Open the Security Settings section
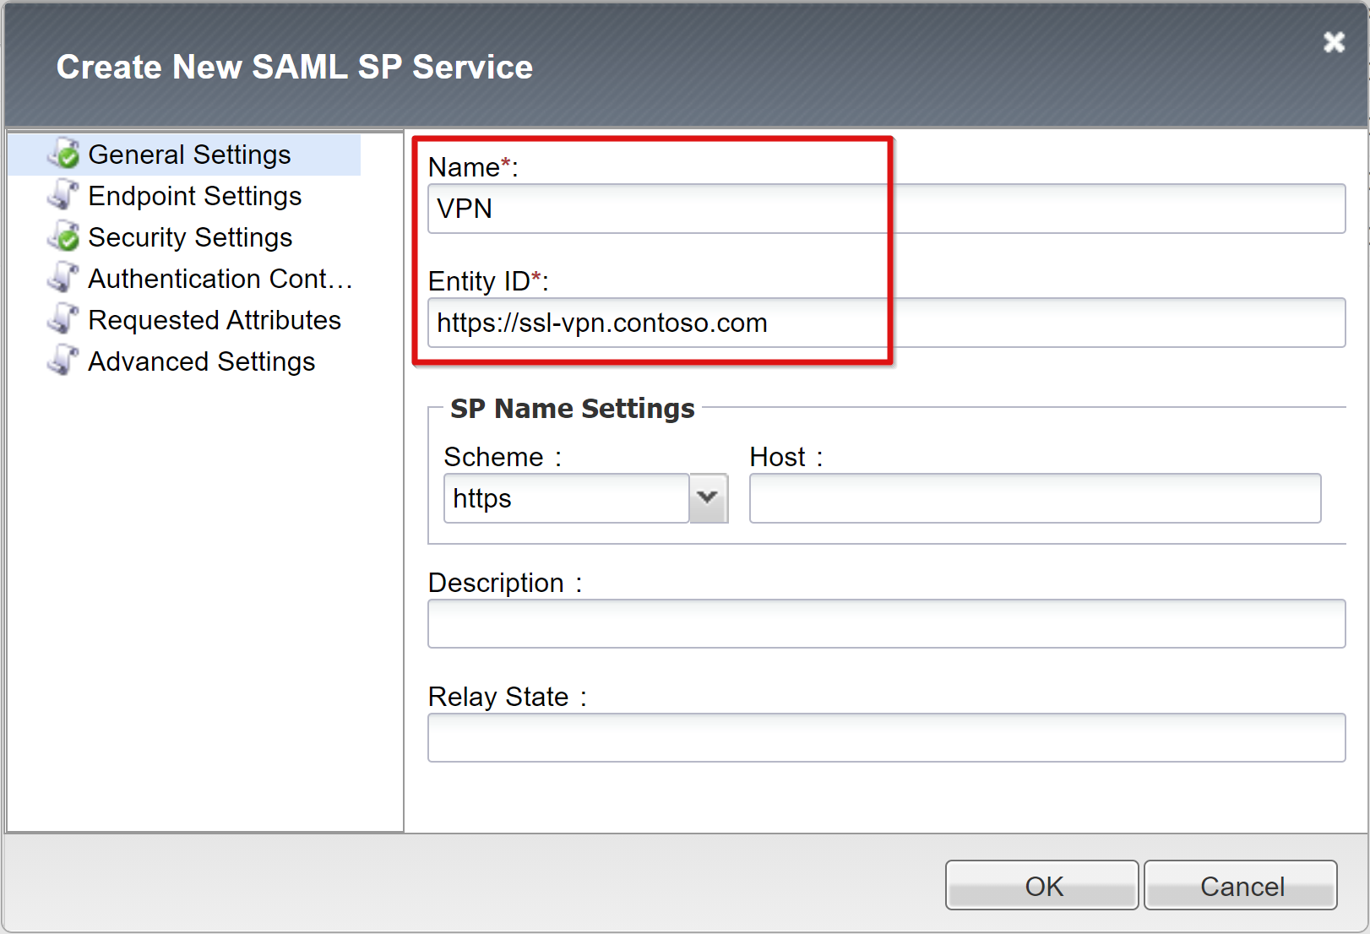Viewport: 1370px width, 934px height. click(x=190, y=237)
